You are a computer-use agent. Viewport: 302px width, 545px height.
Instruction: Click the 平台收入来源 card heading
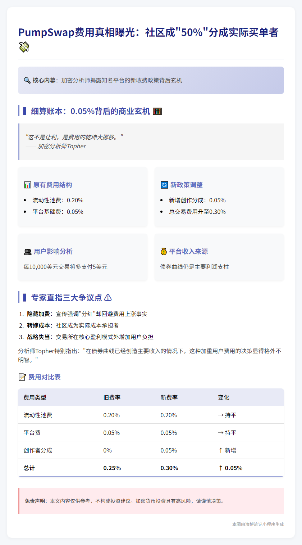point(188,252)
